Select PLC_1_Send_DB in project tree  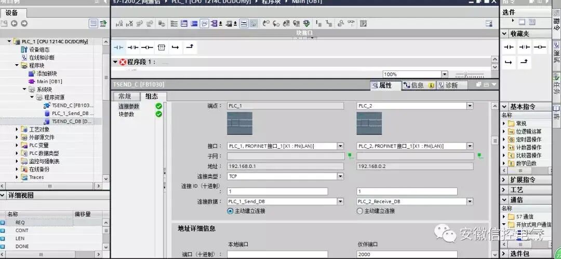[x=73, y=113]
